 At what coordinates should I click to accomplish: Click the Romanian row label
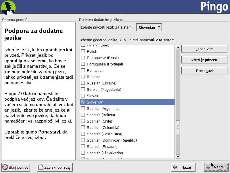tap(95, 70)
